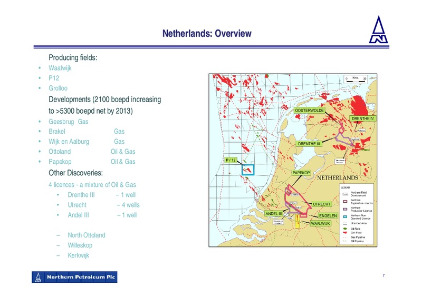422x298 pixels.
Task: Select the 'Brakel' bullet item
Action: coord(57,132)
